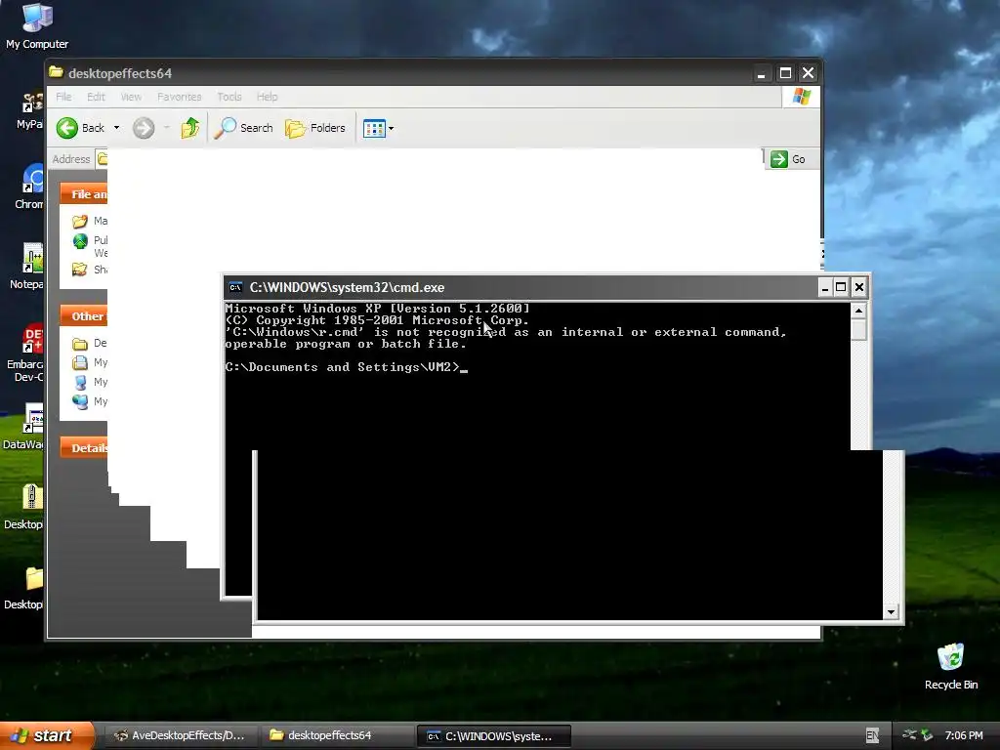
Task: Click Make new folder task link
Action: click(x=89, y=221)
